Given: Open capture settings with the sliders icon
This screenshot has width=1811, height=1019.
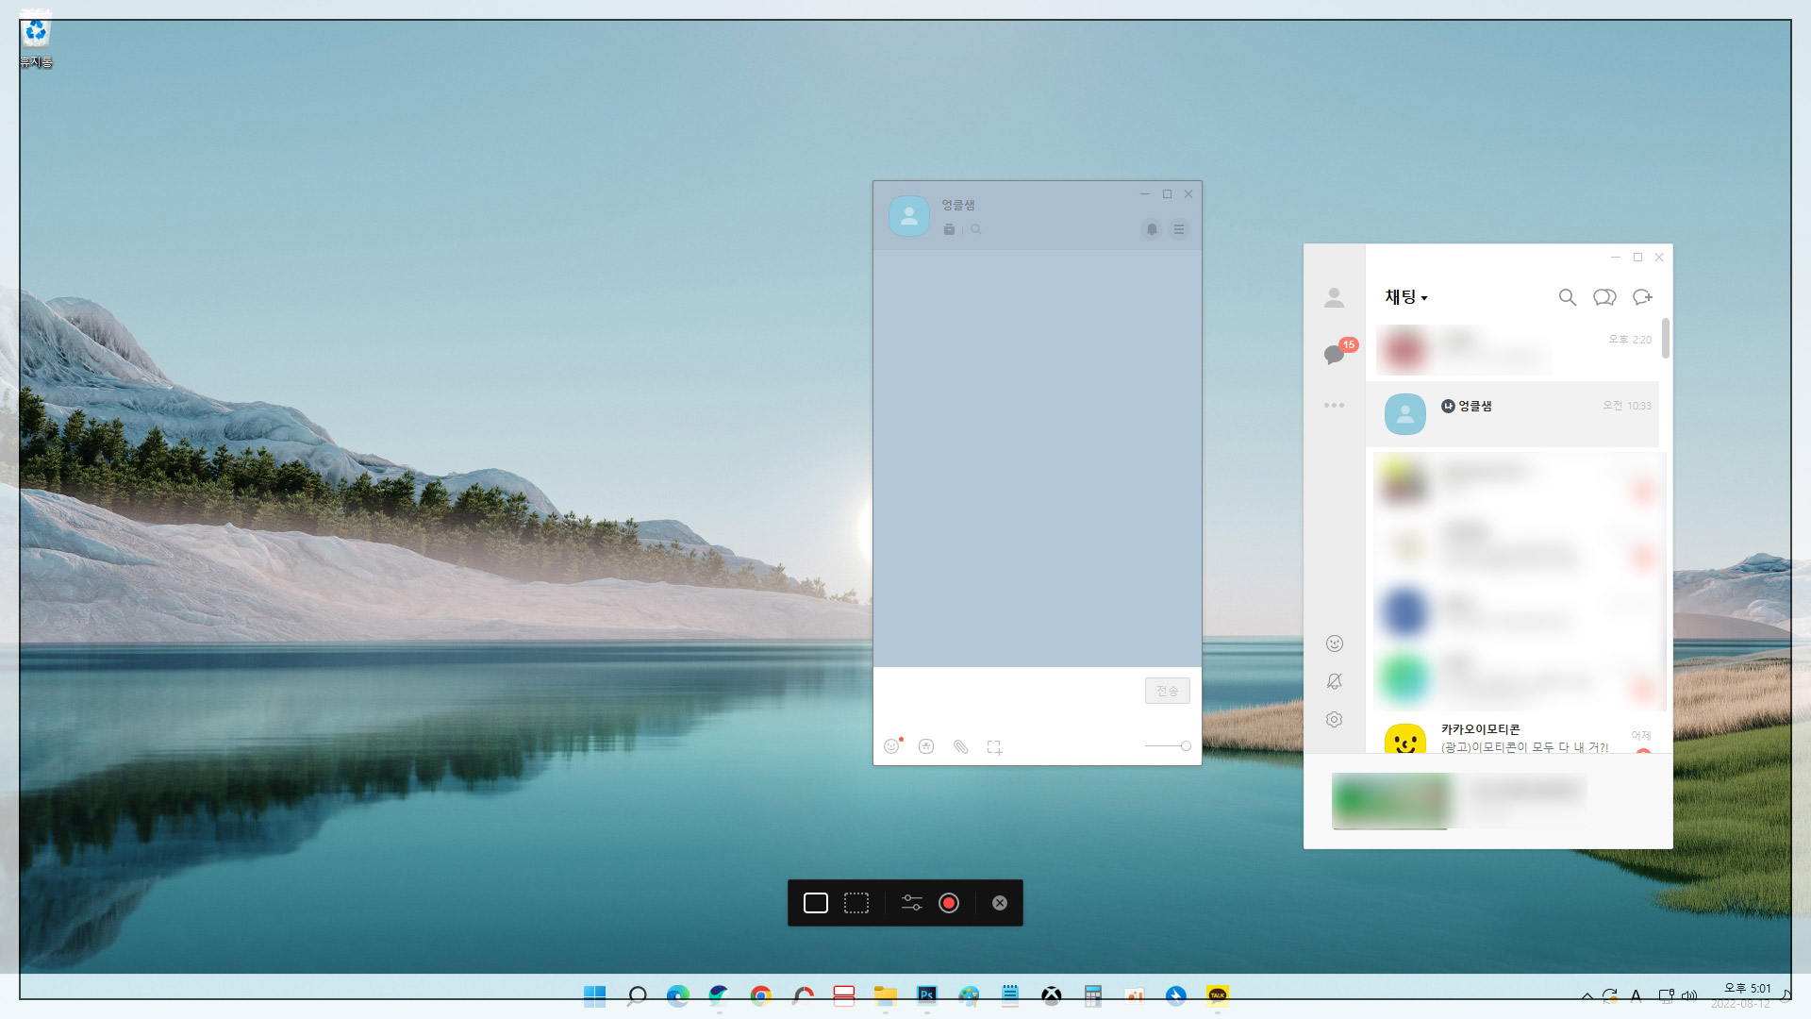Looking at the screenshot, I should 911,903.
